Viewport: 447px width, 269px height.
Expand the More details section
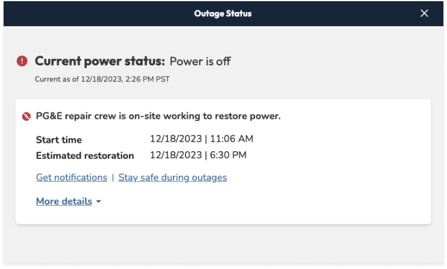(64, 201)
